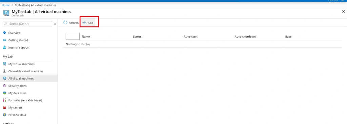Sort by Auto-start column header
Image resolution: width=347 pixels, height=124 pixels.
tap(190, 36)
